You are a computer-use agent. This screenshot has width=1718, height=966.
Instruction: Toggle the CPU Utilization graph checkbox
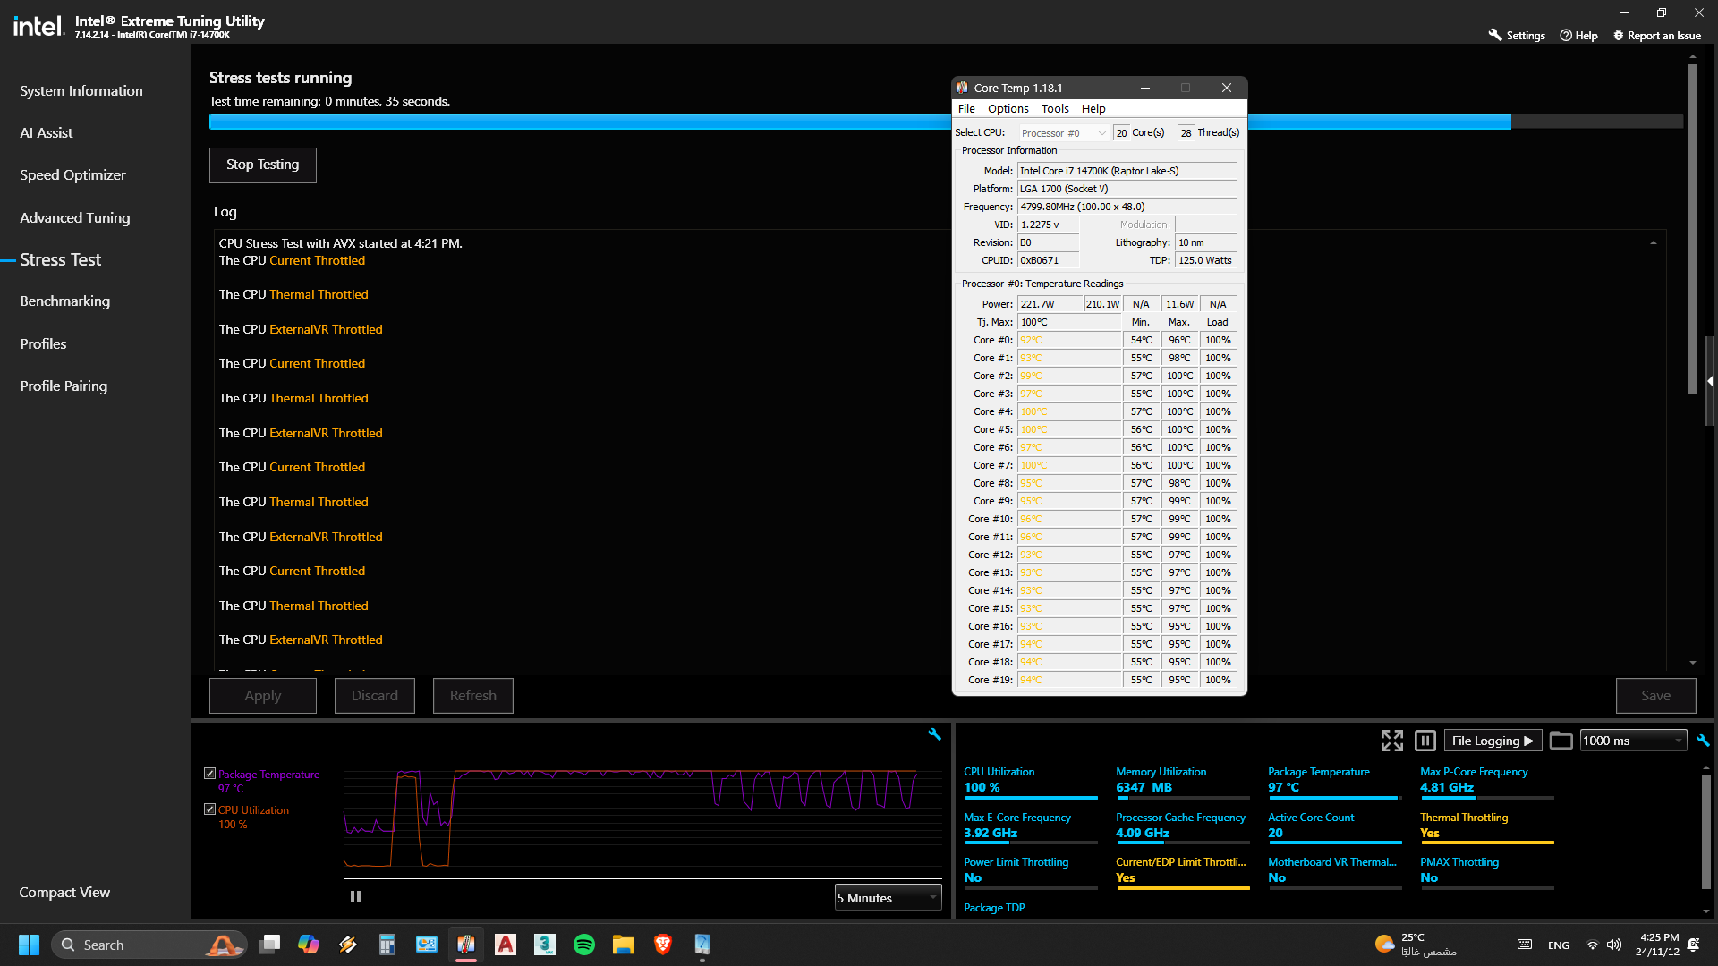pyautogui.click(x=209, y=809)
